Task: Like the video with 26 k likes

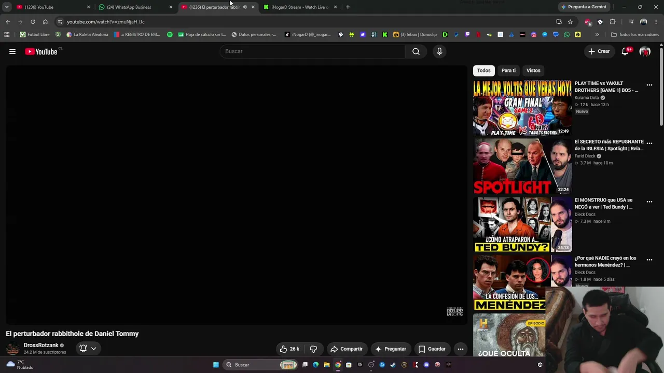Action: point(289,349)
